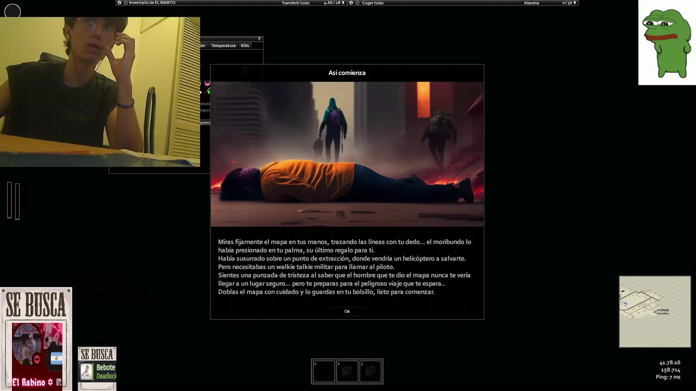The image size is (696, 391).
Task: Collapse the character info panel with the top-right pin icon
Action: (259, 39)
